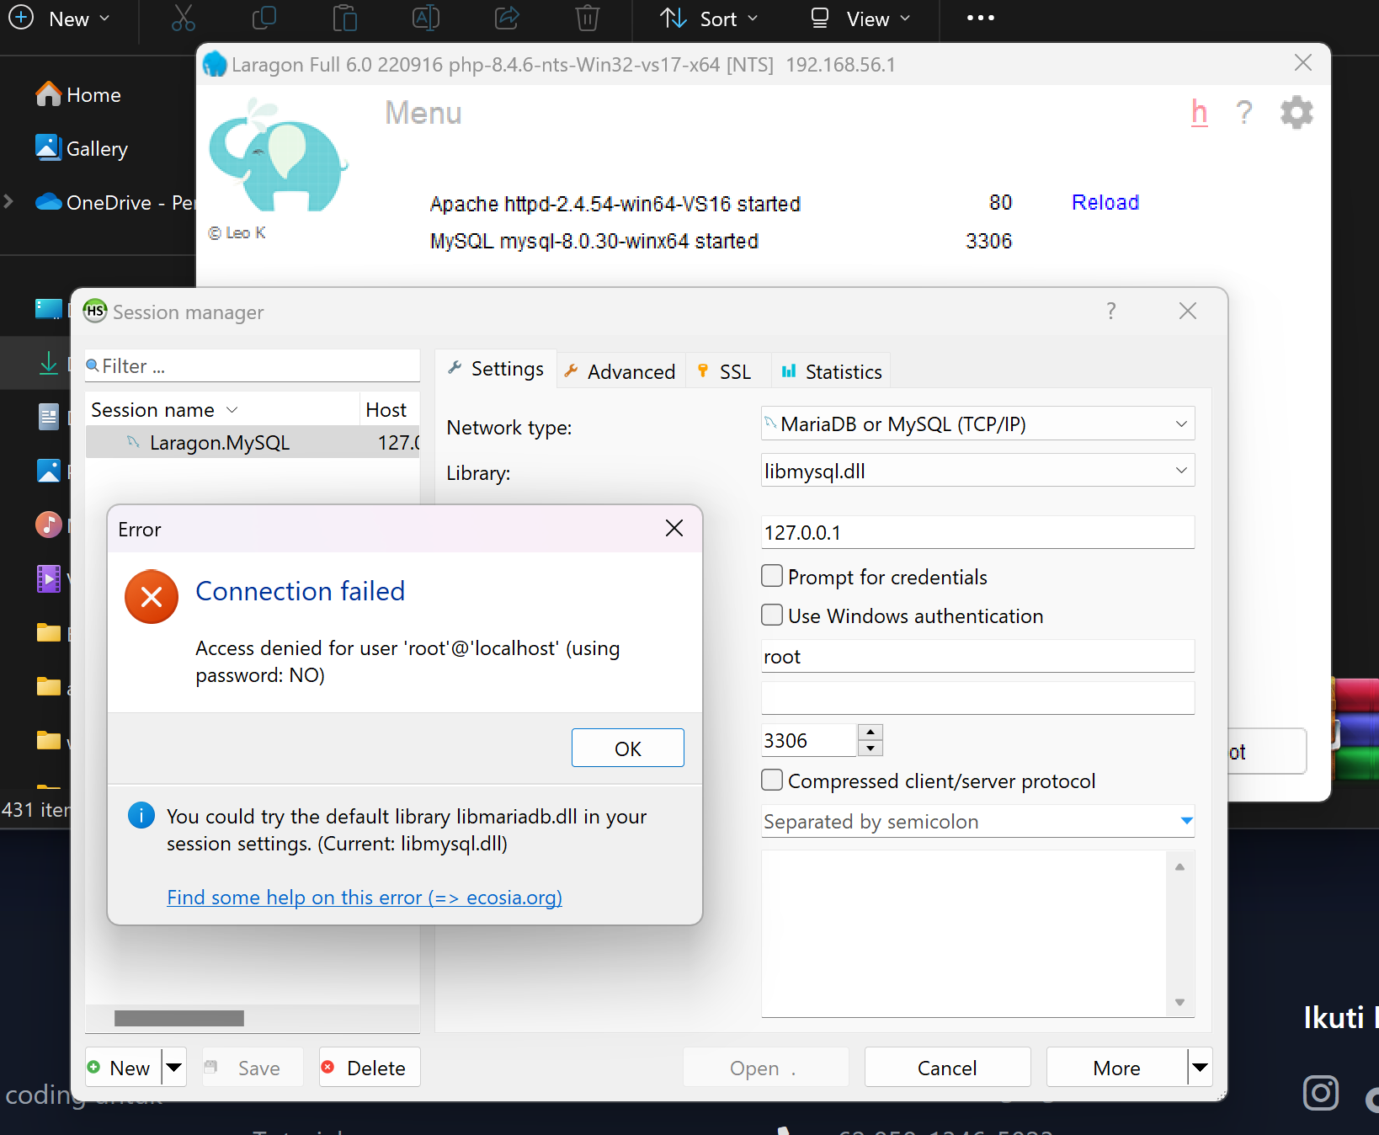
Task: Click the Cut scissors icon in Explorer toolbar
Action: 183,19
